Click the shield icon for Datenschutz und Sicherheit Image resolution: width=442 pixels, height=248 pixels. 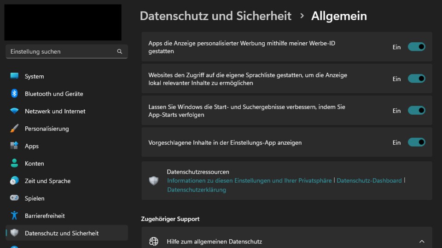[14, 233]
